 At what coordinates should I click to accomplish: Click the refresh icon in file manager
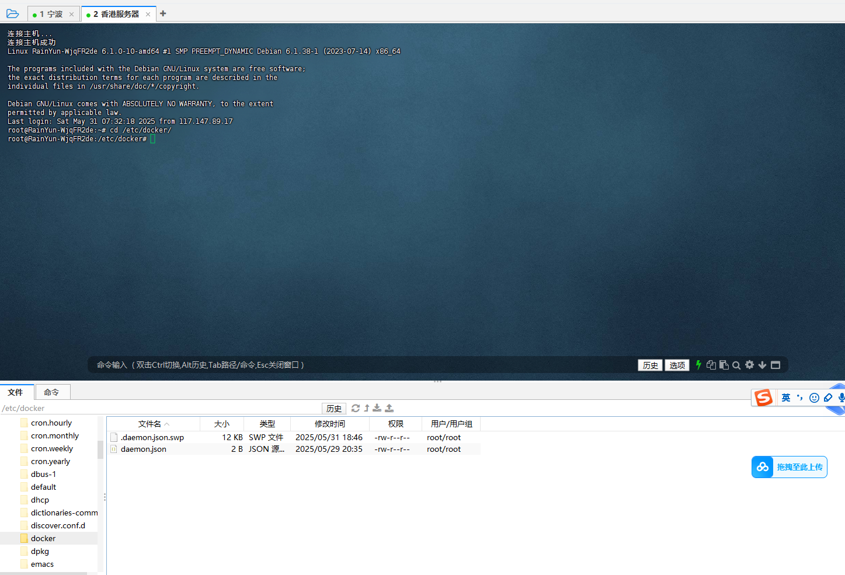point(356,408)
